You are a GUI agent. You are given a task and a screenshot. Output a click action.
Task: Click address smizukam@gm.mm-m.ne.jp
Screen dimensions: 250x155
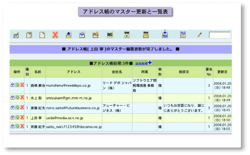(x=69, y=98)
